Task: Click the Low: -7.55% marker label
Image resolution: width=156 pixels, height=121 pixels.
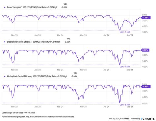Action: (x=125, y=32)
